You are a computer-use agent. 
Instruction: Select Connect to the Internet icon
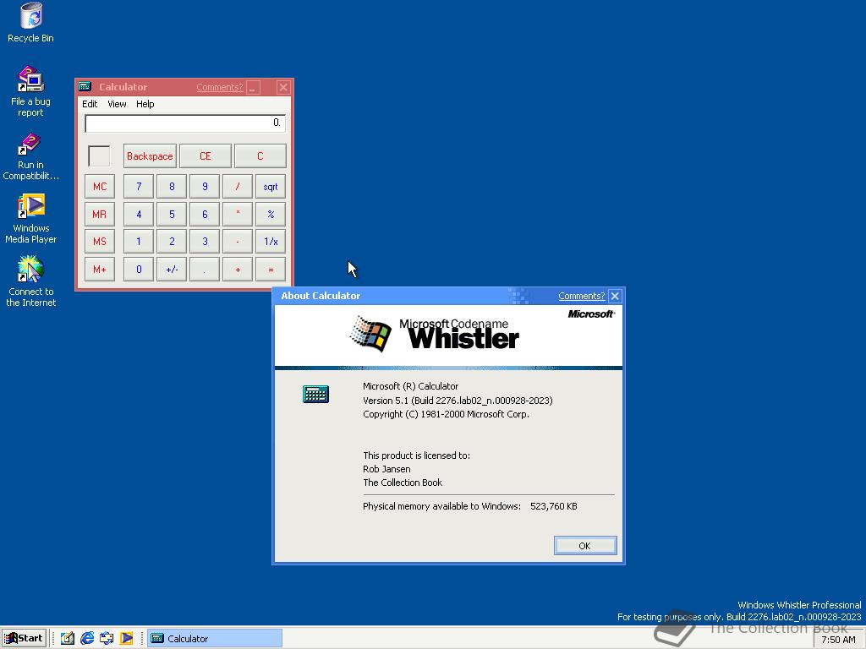pyautogui.click(x=31, y=281)
